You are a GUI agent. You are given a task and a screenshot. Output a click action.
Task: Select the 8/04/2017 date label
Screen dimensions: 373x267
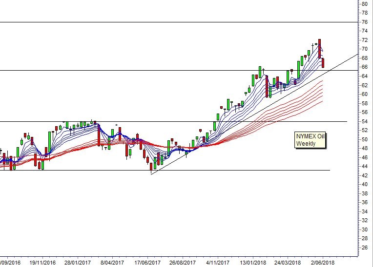(x=112, y=263)
